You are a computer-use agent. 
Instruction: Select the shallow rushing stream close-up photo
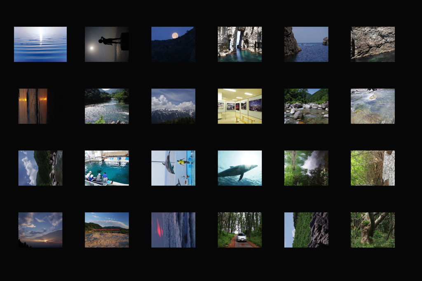coord(373,106)
